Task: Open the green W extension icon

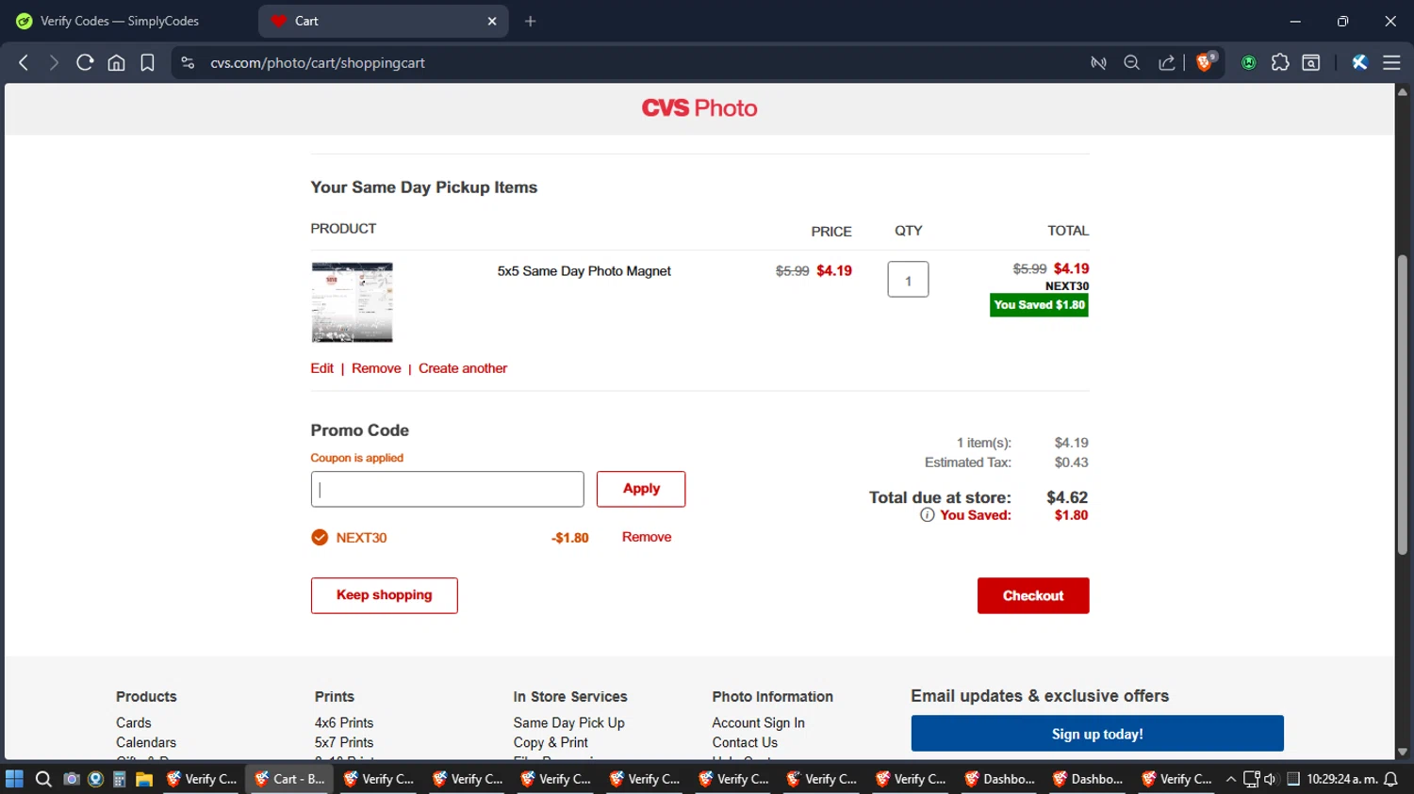Action: [x=1249, y=63]
